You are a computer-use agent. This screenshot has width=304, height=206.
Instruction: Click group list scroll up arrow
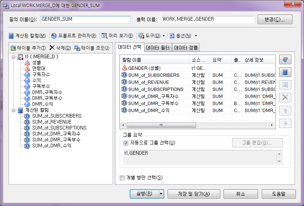(279, 154)
